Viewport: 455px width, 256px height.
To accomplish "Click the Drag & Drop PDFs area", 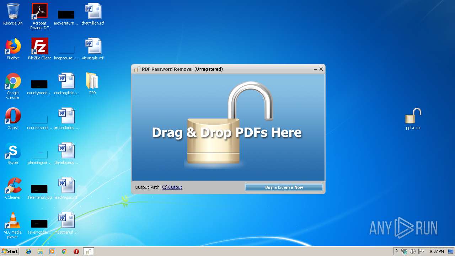I will [x=228, y=127].
